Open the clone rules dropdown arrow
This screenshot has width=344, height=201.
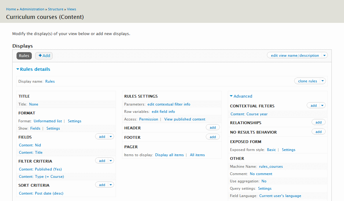click(323, 81)
